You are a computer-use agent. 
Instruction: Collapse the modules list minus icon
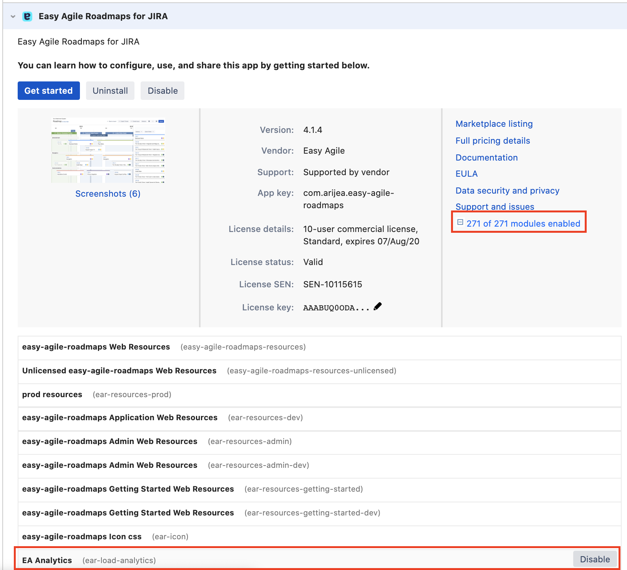click(x=460, y=222)
